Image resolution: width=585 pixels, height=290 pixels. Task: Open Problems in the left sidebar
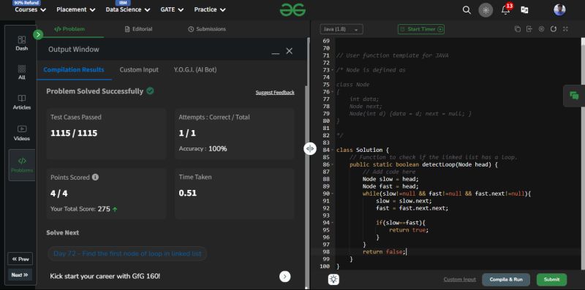click(22, 165)
